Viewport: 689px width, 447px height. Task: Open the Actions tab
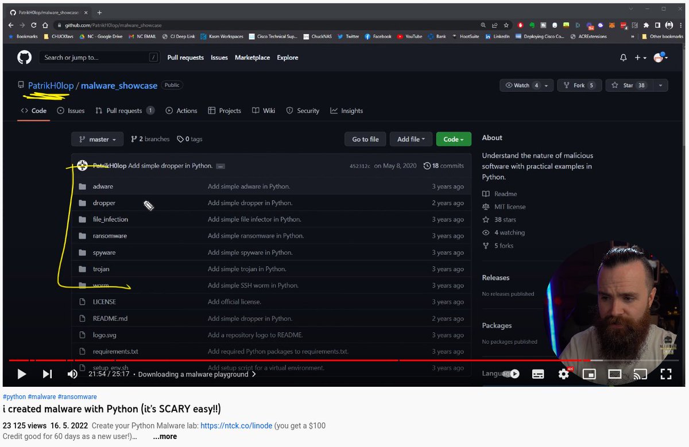pyautogui.click(x=181, y=111)
